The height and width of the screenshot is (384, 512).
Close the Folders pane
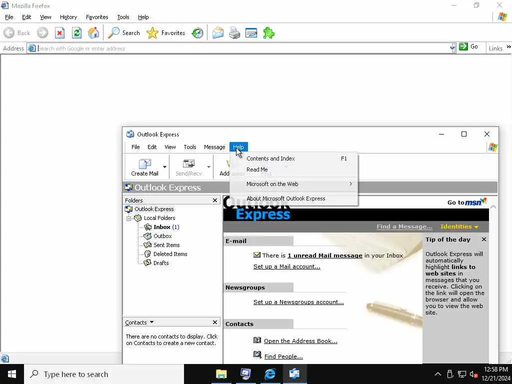click(215, 200)
